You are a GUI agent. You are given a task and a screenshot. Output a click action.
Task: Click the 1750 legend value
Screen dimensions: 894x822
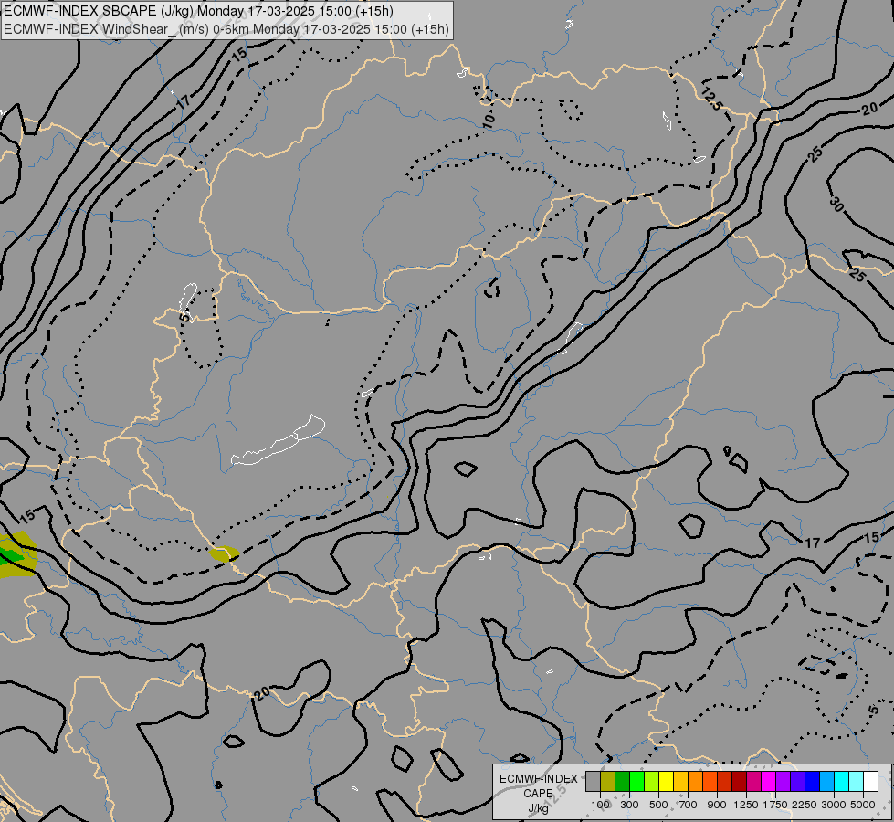pos(775,805)
